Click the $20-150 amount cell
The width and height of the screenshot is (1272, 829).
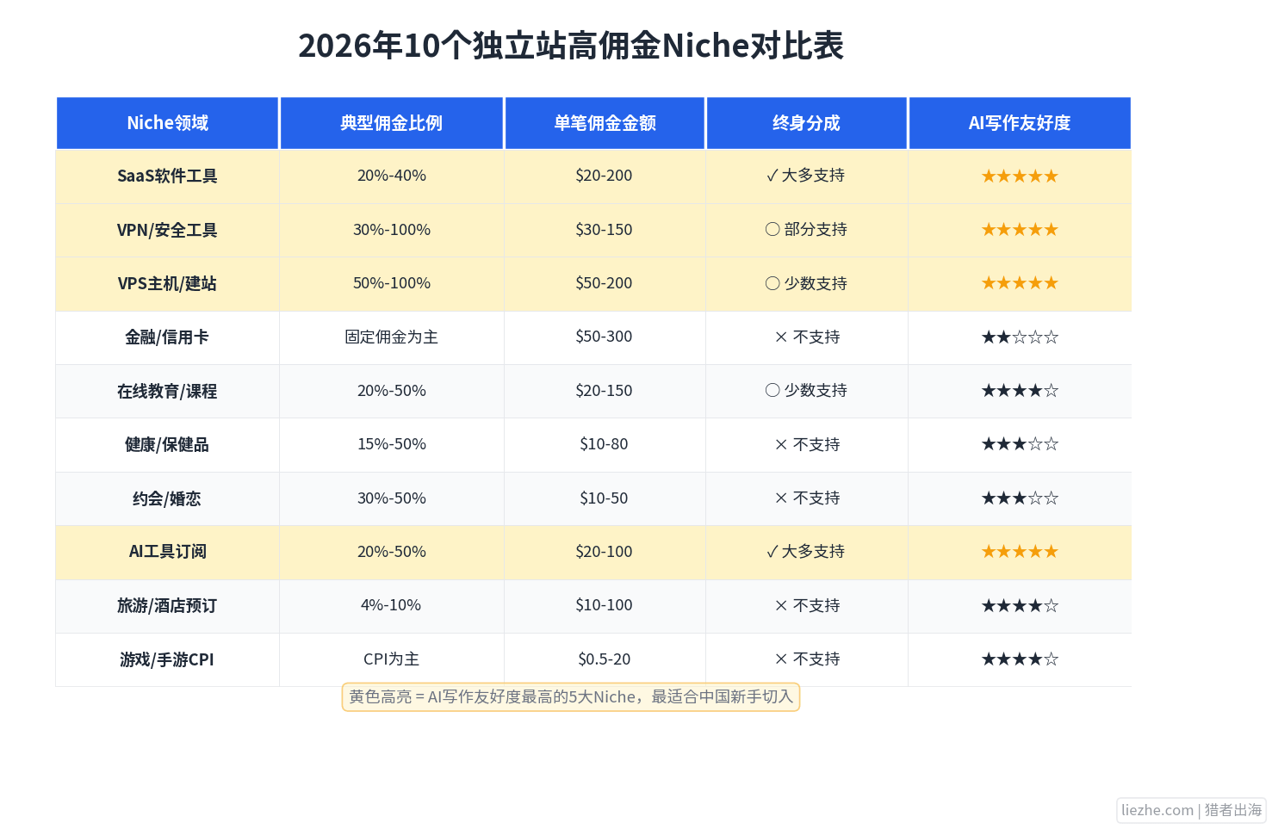point(605,391)
